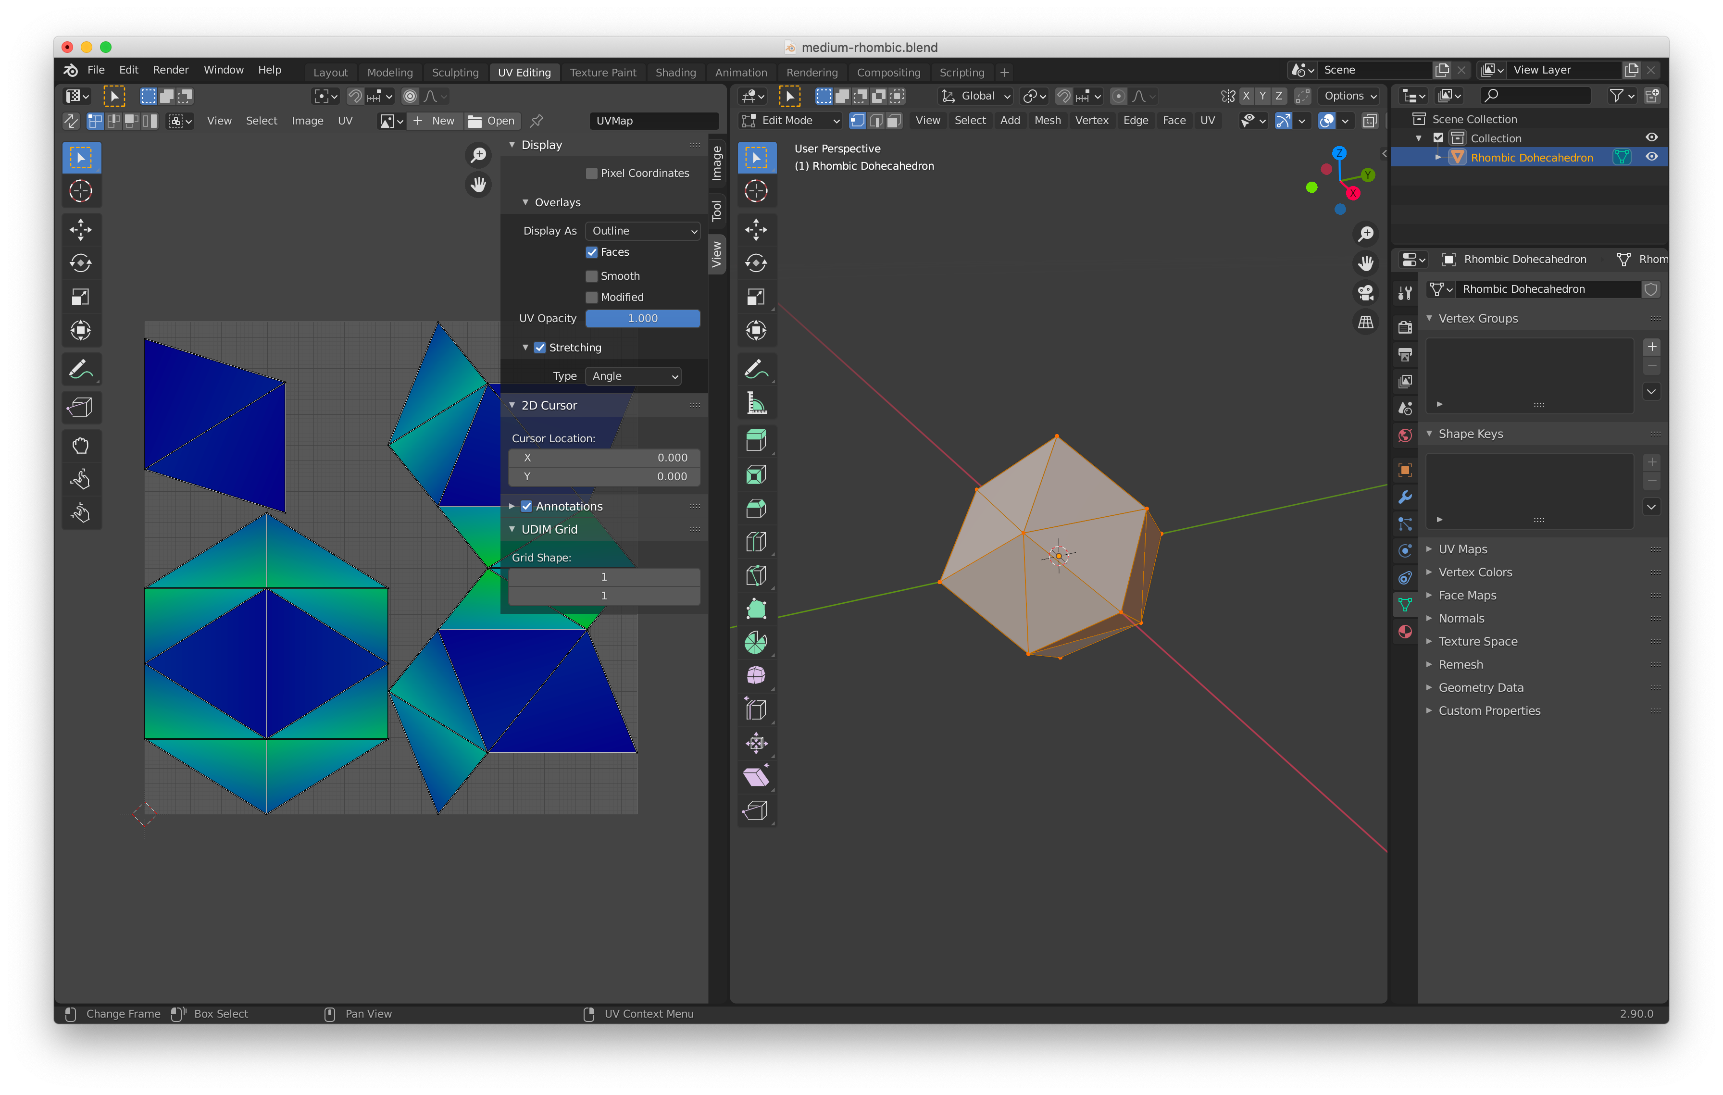Select the Spin tool
Viewport: 1723px width, 1095px height.
(x=756, y=642)
